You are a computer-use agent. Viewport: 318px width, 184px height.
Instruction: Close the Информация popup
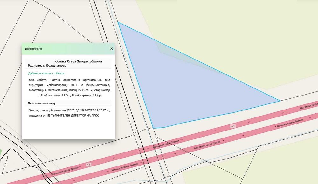[111, 49]
